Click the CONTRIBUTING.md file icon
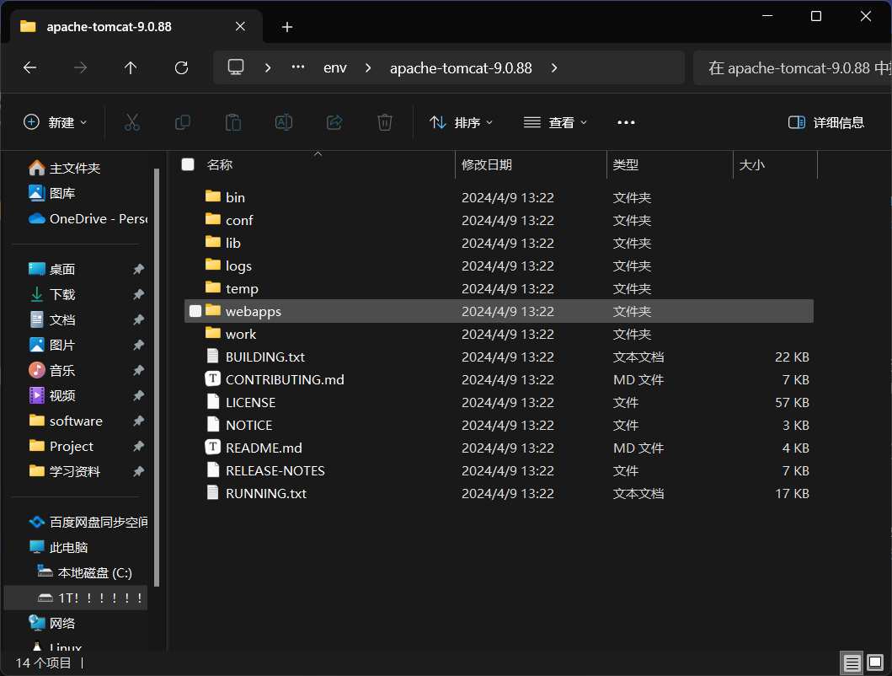The image size is (892, 676). click(213, 378)
